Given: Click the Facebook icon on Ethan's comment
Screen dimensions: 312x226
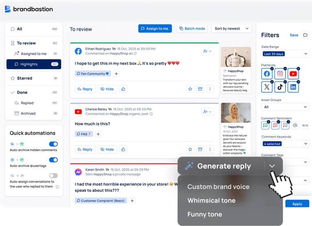Looking at the screenshot, I should point(78,51).
